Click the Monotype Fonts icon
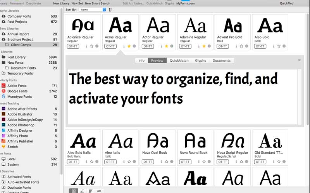This screenshot has height=193, width=310. point(3,96)
